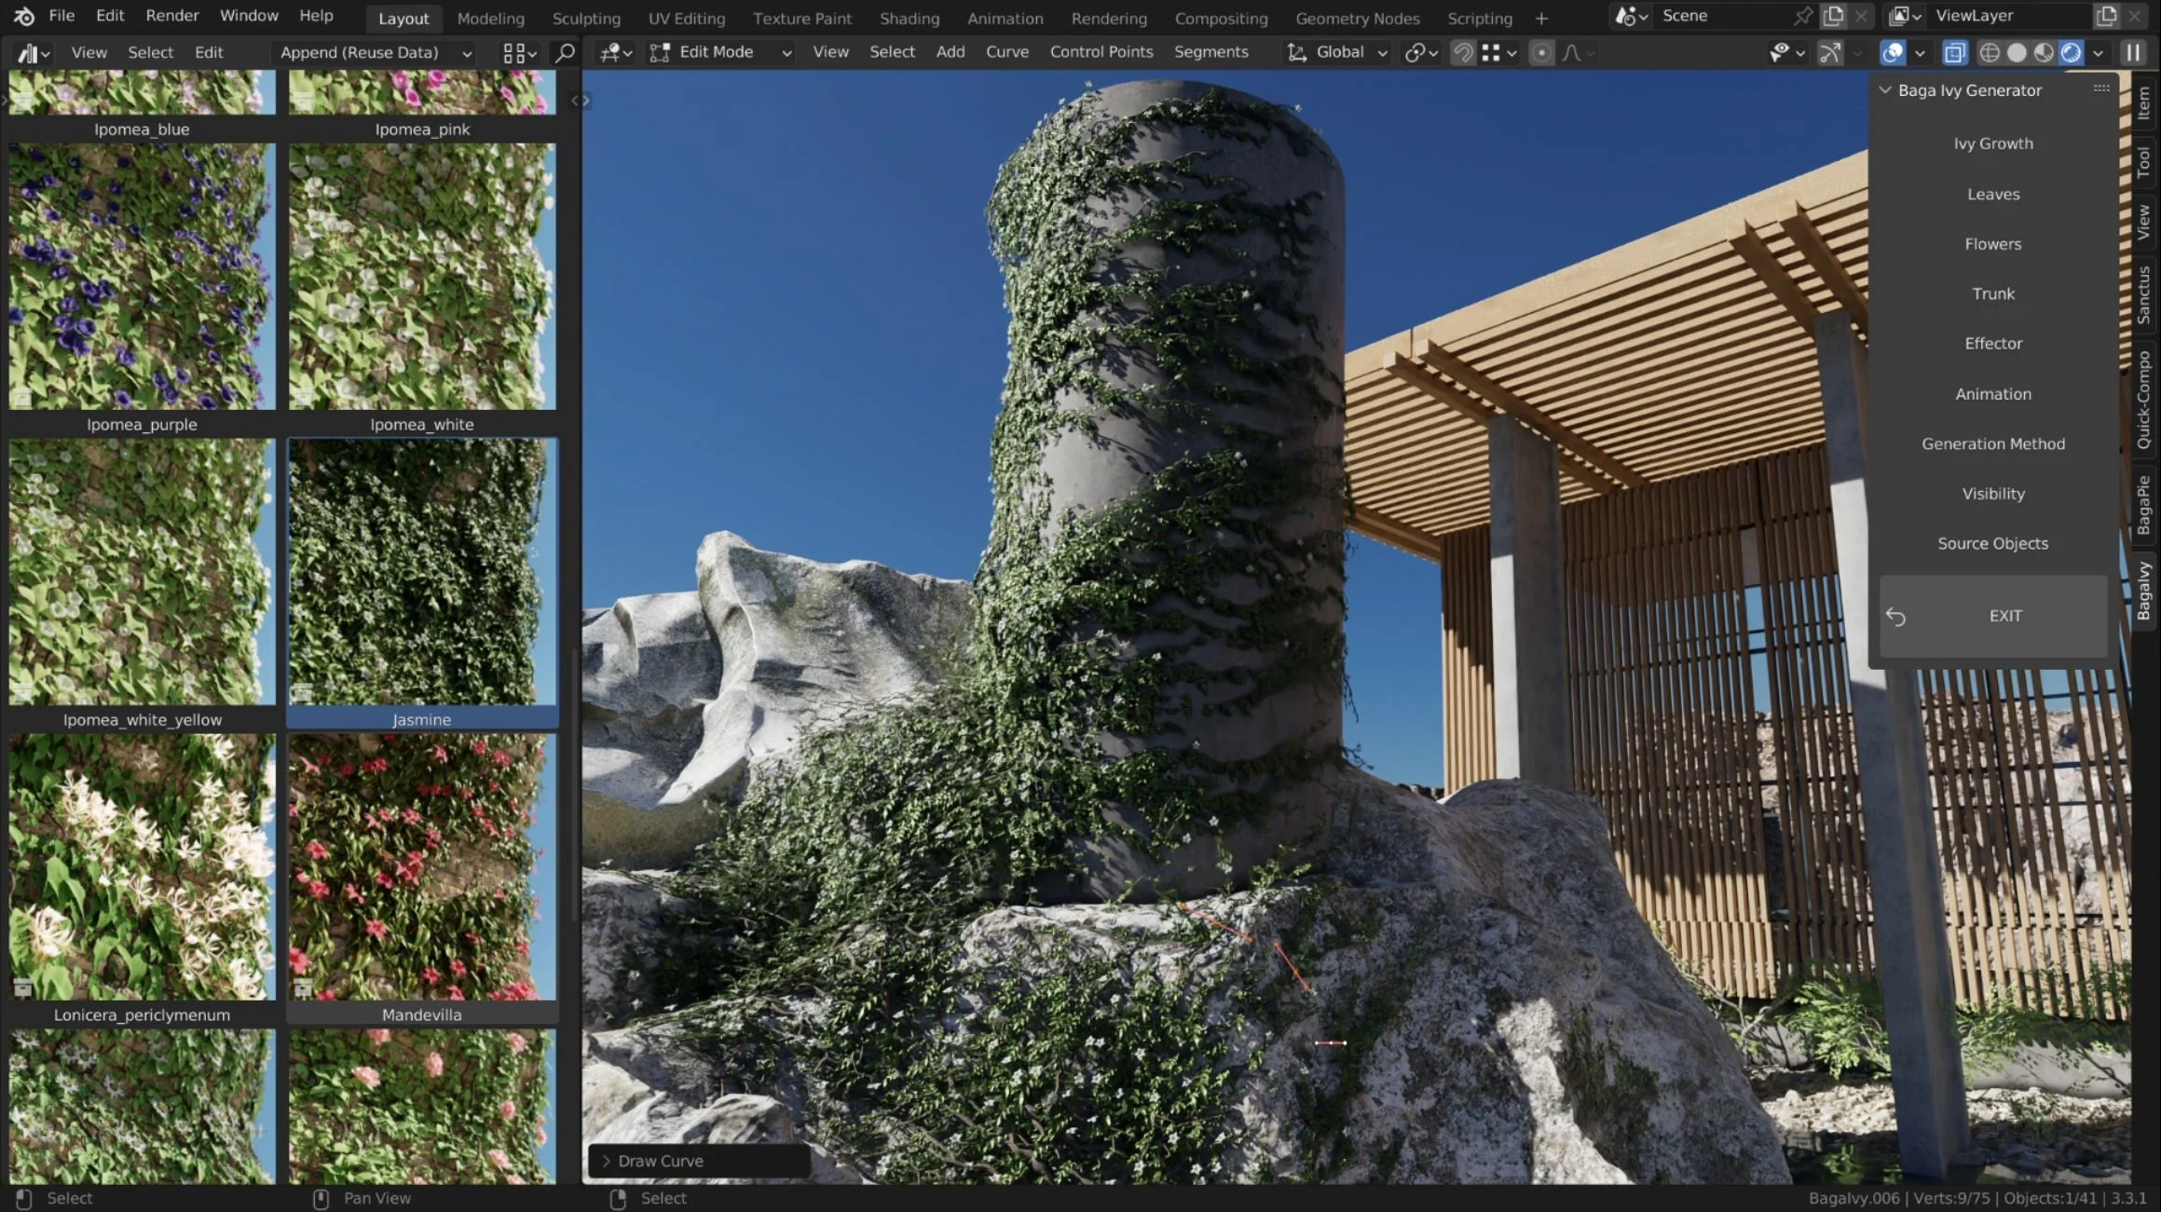Image resolution: width=2161 pixels, height=1212 pixels.
Task: Click asset browser search icon
Action: coord(565,53)
